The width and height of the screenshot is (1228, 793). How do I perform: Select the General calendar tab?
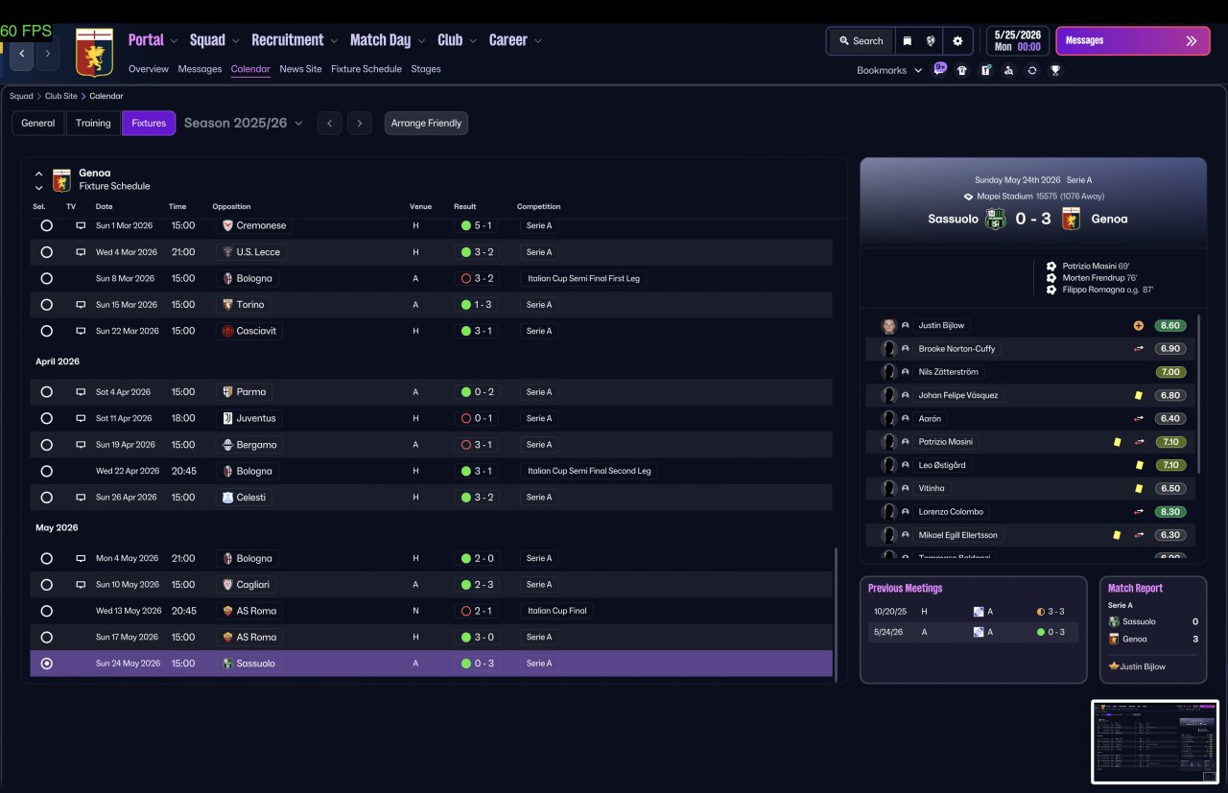pyautogui.click(x=38, y=123)
